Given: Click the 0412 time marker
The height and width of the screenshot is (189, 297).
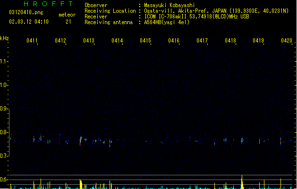Looking at the screenshot, I should [x=60, y=41].
